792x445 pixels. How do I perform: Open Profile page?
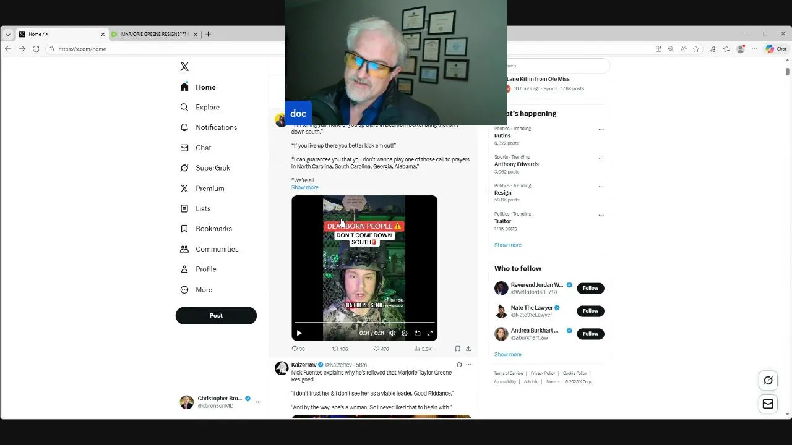(198, 269)
